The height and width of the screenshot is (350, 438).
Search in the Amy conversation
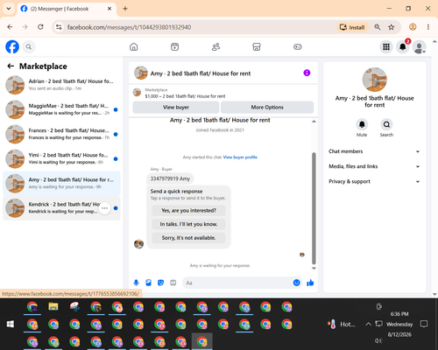(x=386, y=124)
